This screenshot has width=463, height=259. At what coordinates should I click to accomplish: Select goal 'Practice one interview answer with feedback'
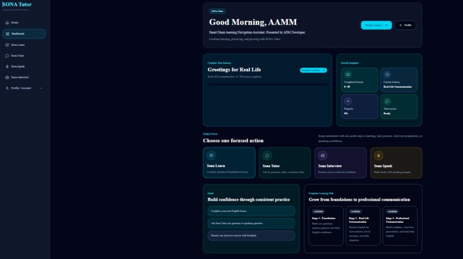point(251,235)
